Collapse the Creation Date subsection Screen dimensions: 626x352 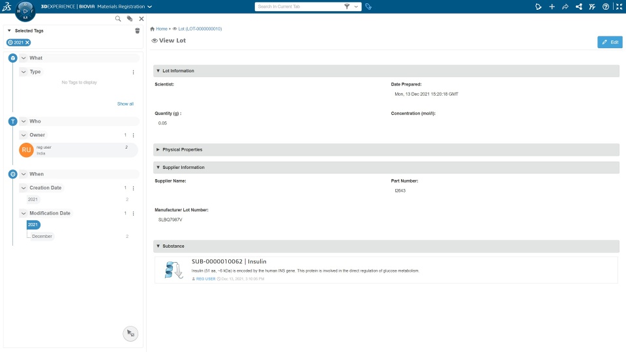[23, 188]
